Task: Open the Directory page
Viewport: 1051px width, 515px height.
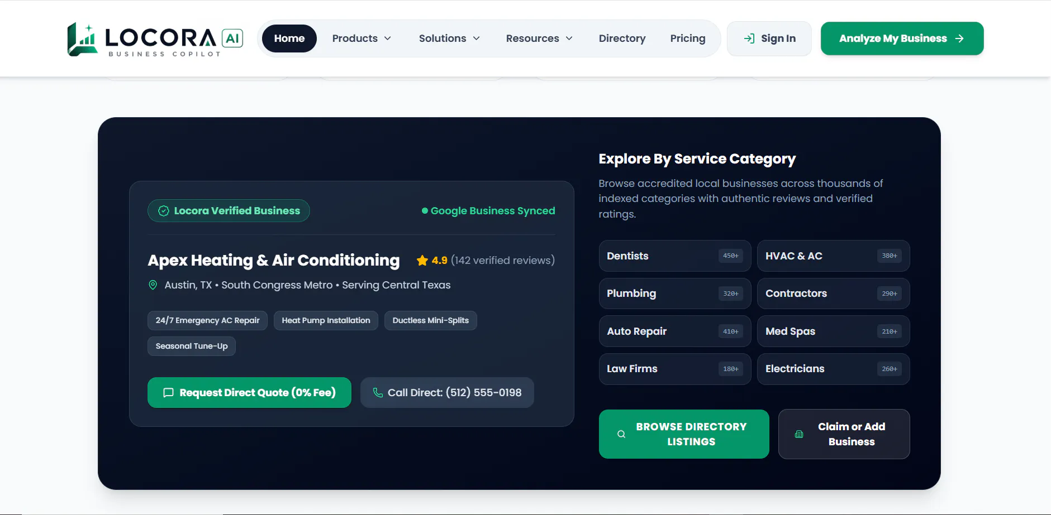Action: pos(622,38)
